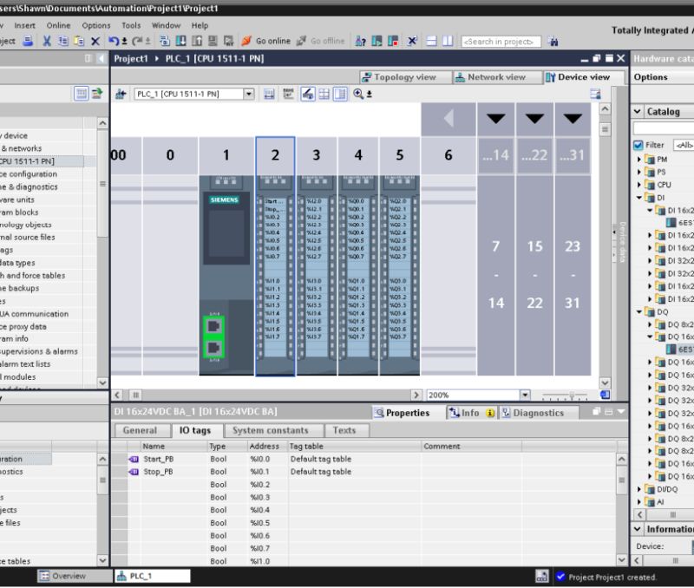The image size is (694, 588).
Task: Split editor space horizontally icon
Action: click(x=431, y=41)
